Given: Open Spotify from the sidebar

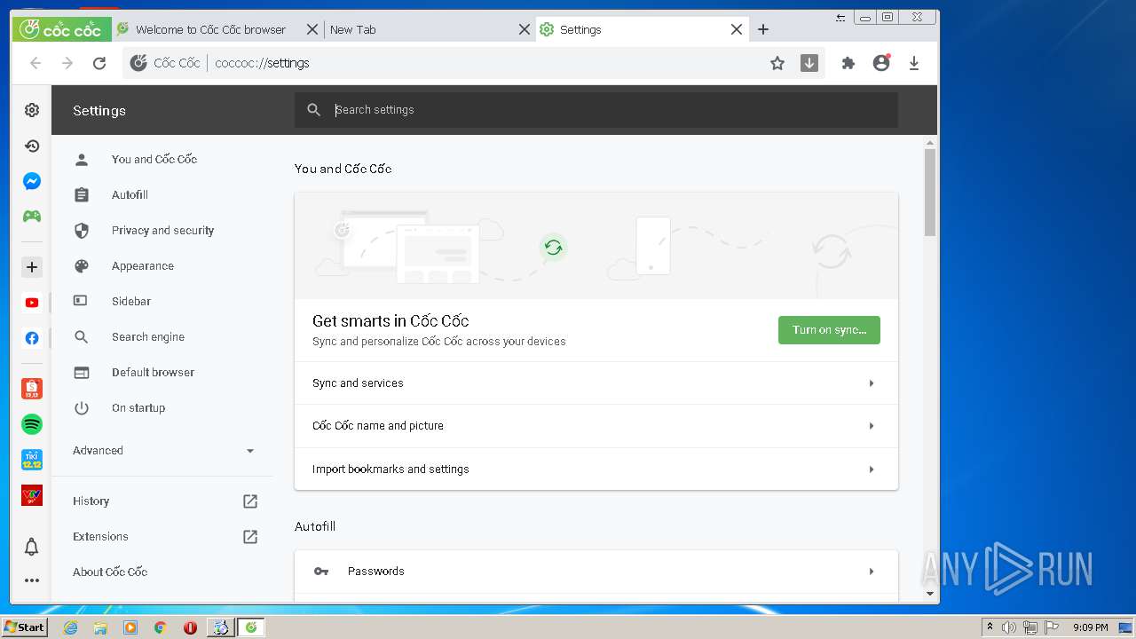Looking at the screenshot, I should click(x=32, y=424).
